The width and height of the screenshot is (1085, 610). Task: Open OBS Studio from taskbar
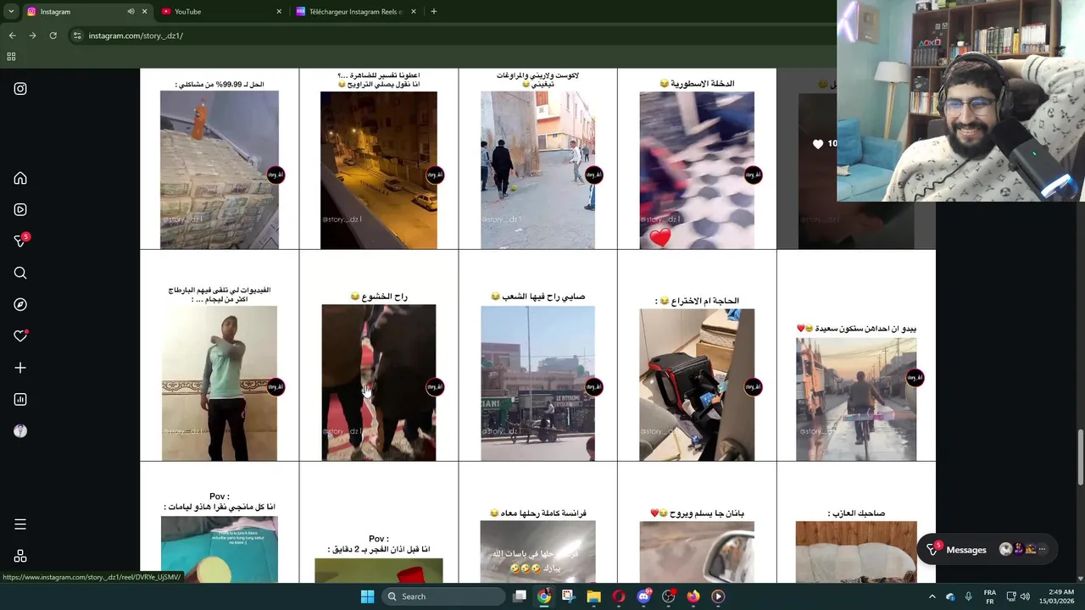point(669,596)
